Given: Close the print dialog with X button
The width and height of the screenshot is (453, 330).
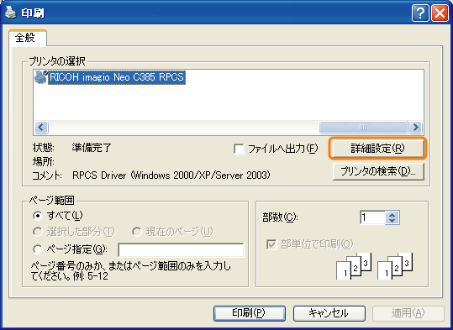Looking at the screenshot, I should pos(440,13).
